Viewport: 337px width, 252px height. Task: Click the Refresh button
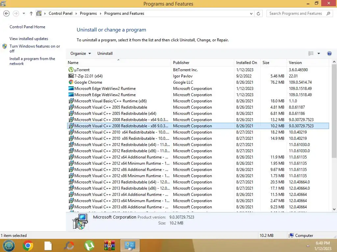coord(258,14)
